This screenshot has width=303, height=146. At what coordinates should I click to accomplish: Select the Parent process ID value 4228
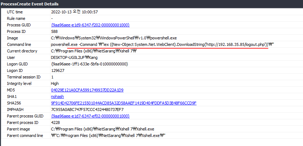pos(56,123)
